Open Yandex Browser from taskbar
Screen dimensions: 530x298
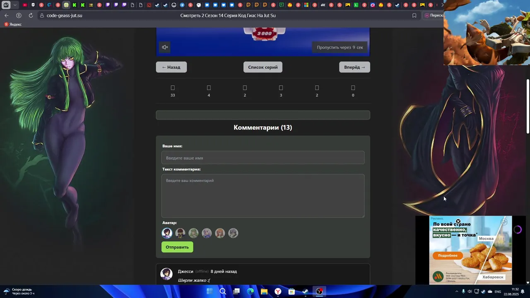(x=278, y=291)
